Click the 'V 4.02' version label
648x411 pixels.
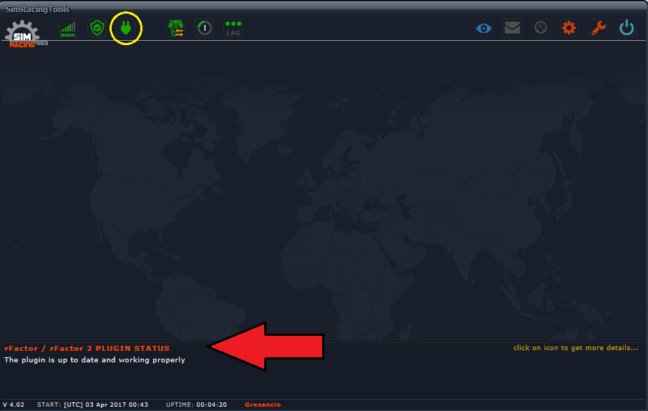[x=14, y=405]
